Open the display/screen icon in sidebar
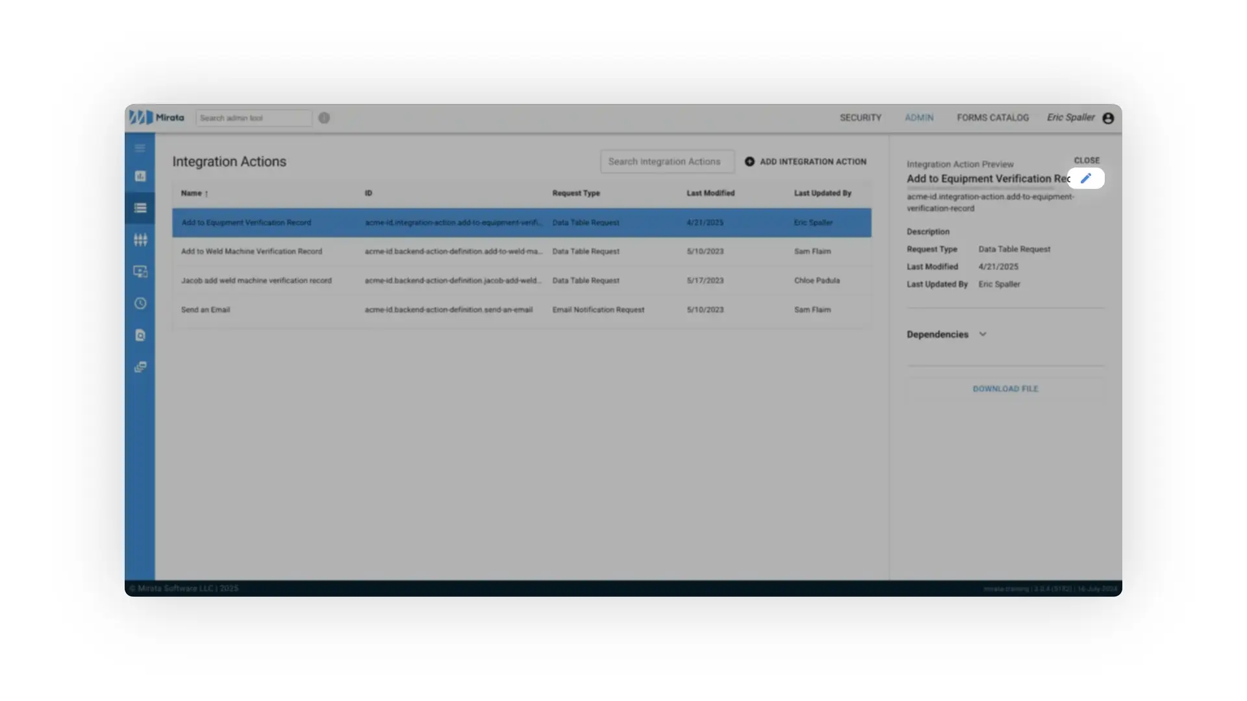Image resolution: width=1247 pixels, height=701 pixels. [140, 271]
